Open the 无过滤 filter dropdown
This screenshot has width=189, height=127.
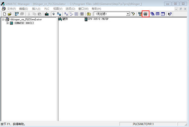point(128,14)
